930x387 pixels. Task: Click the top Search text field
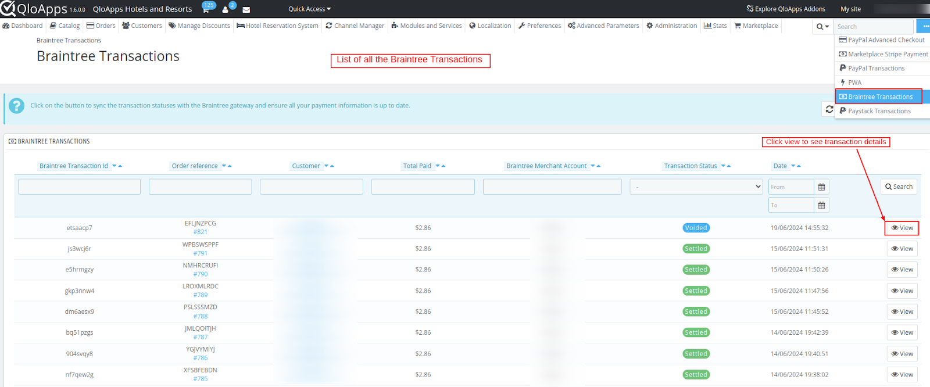point(874,26)
